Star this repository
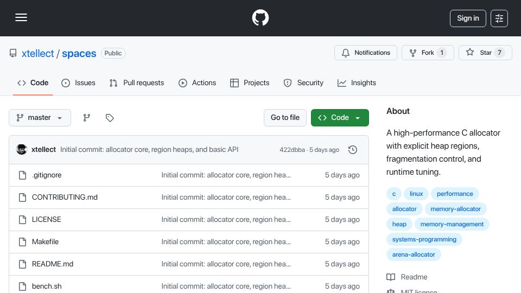 (485, 53)
